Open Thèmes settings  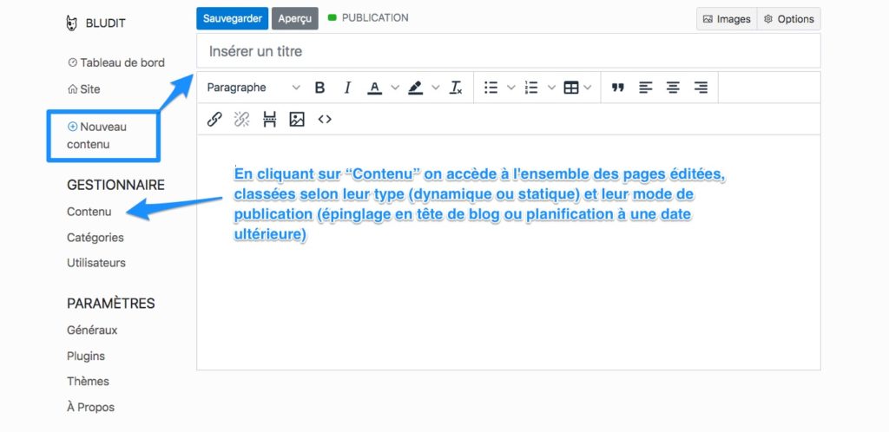(x=88, y=381)
